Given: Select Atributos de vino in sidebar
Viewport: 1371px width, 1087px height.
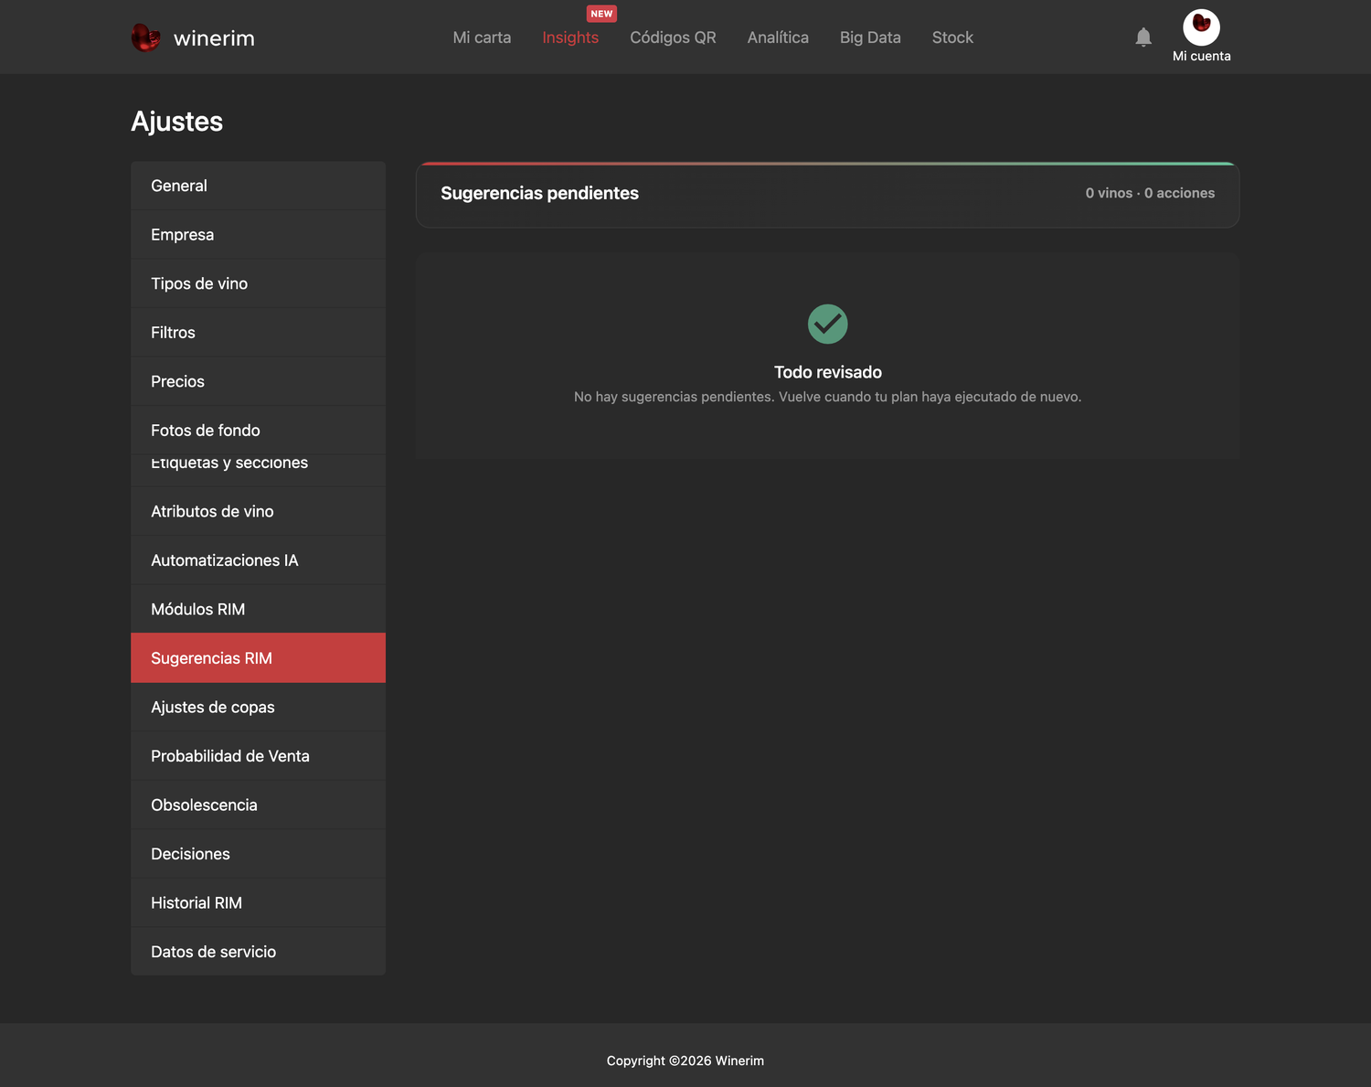Looking at the screenshot, I should tap(258, 511).
